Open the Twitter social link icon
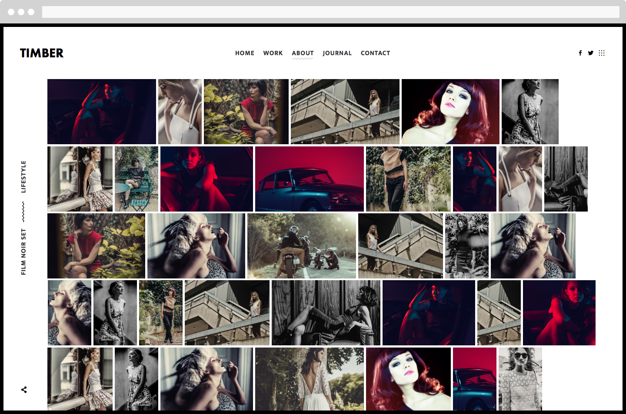Viewport: 626px width, 414px height. (x=590, y=53)
